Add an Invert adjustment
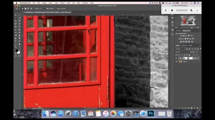 coord(181,42)
